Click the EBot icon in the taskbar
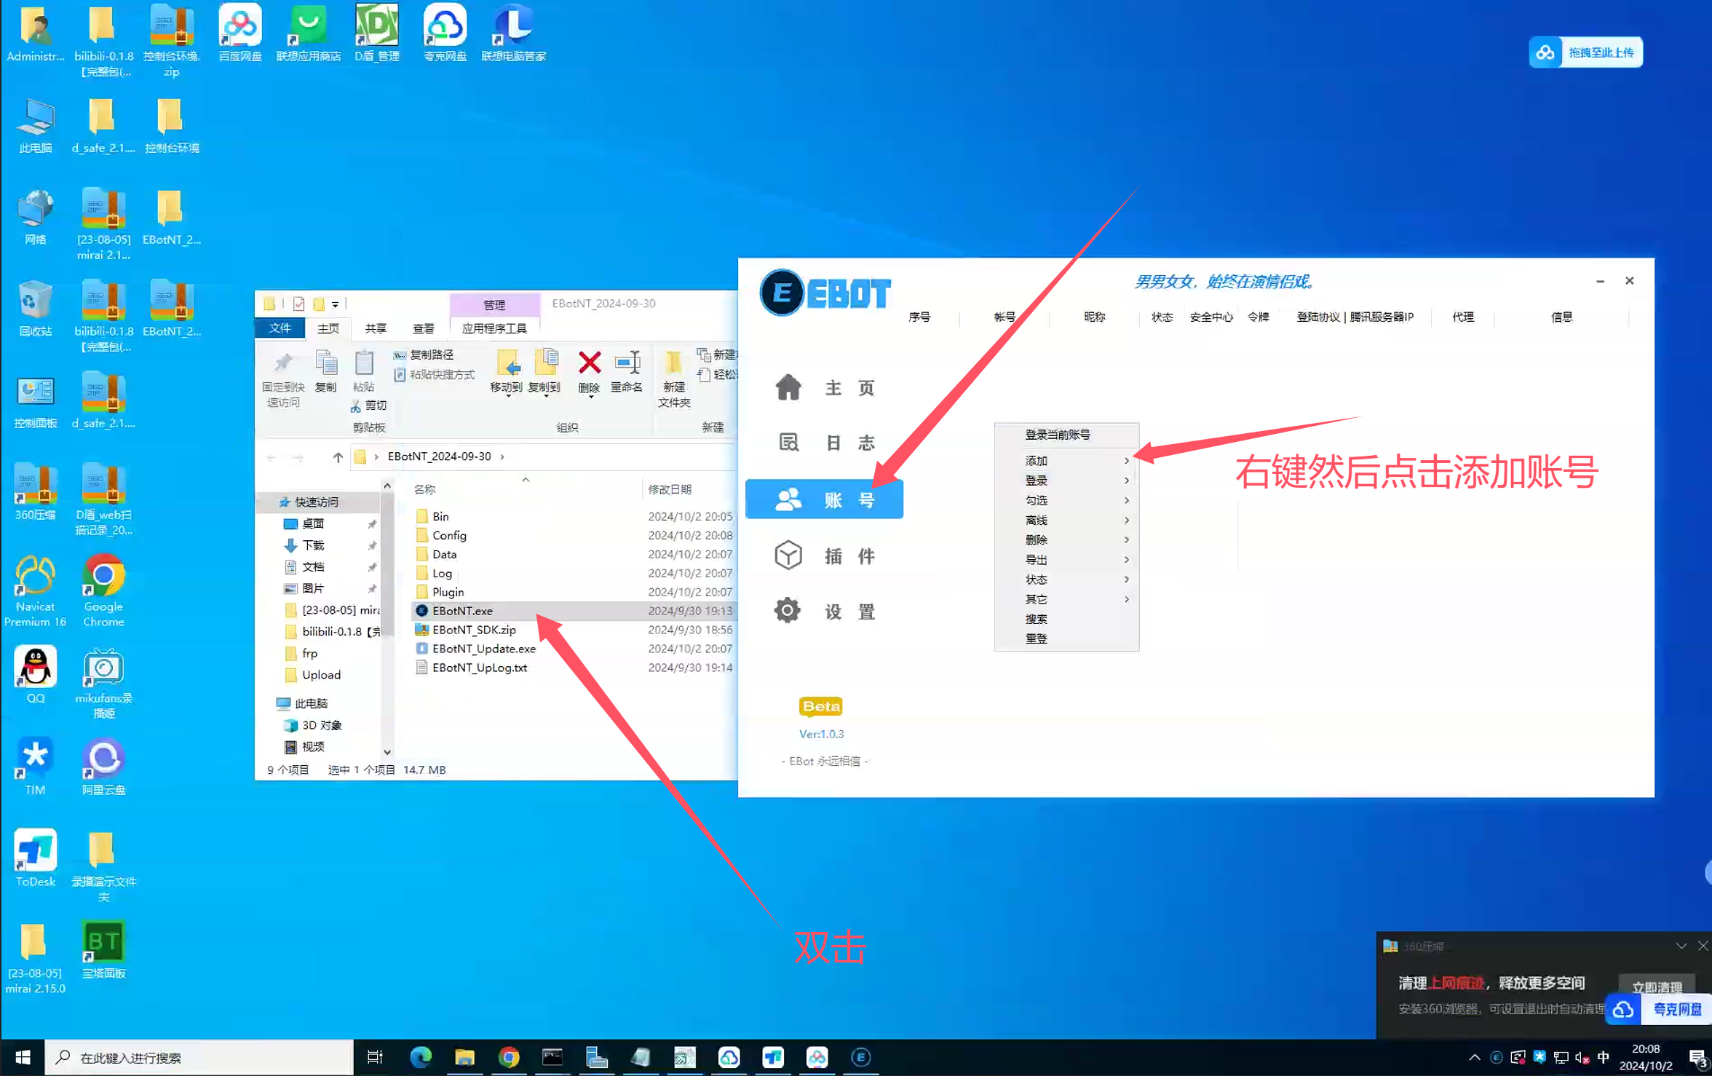The width and height of the screenshot is (1712, 1076). 860,1057
